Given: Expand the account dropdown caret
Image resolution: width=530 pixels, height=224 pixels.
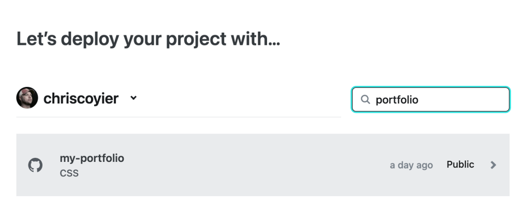Looking at the screenshot, I should click(134, 98).
